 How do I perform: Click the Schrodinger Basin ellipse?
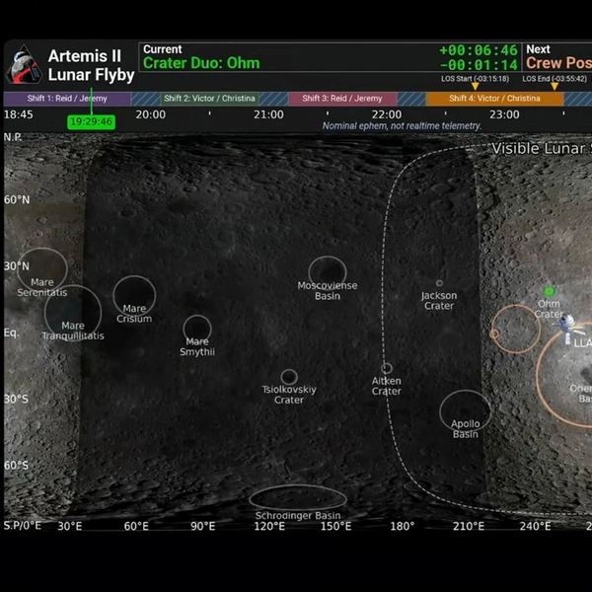(298, 498)
